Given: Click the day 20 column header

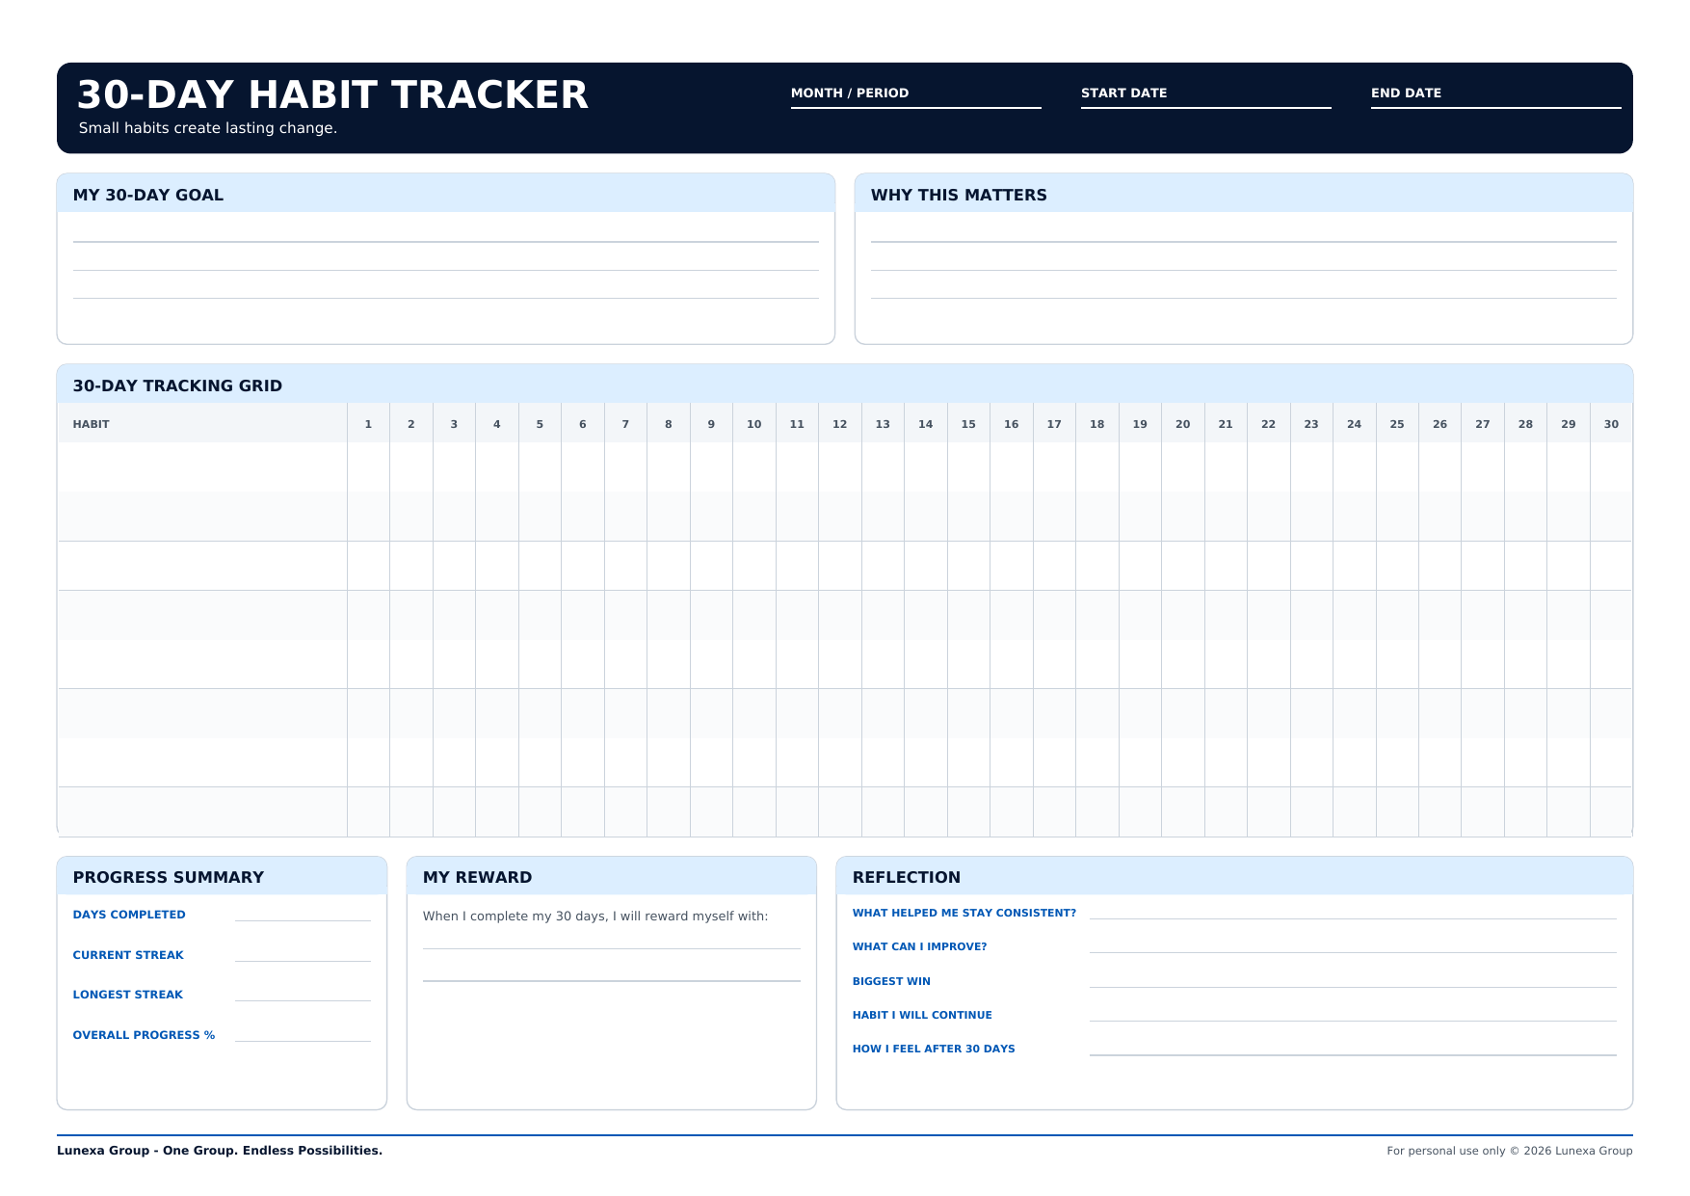Looking at the screenshot, I should 1183,424.
